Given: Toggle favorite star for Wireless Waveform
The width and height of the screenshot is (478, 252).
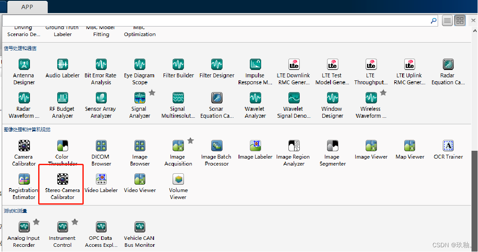Looking at the screenshot, I should point(383,93).
